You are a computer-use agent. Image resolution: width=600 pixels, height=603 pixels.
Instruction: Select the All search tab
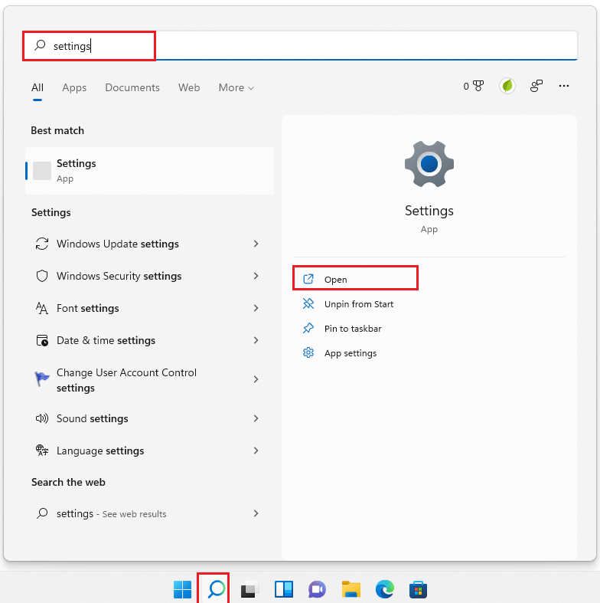point(37,87)
